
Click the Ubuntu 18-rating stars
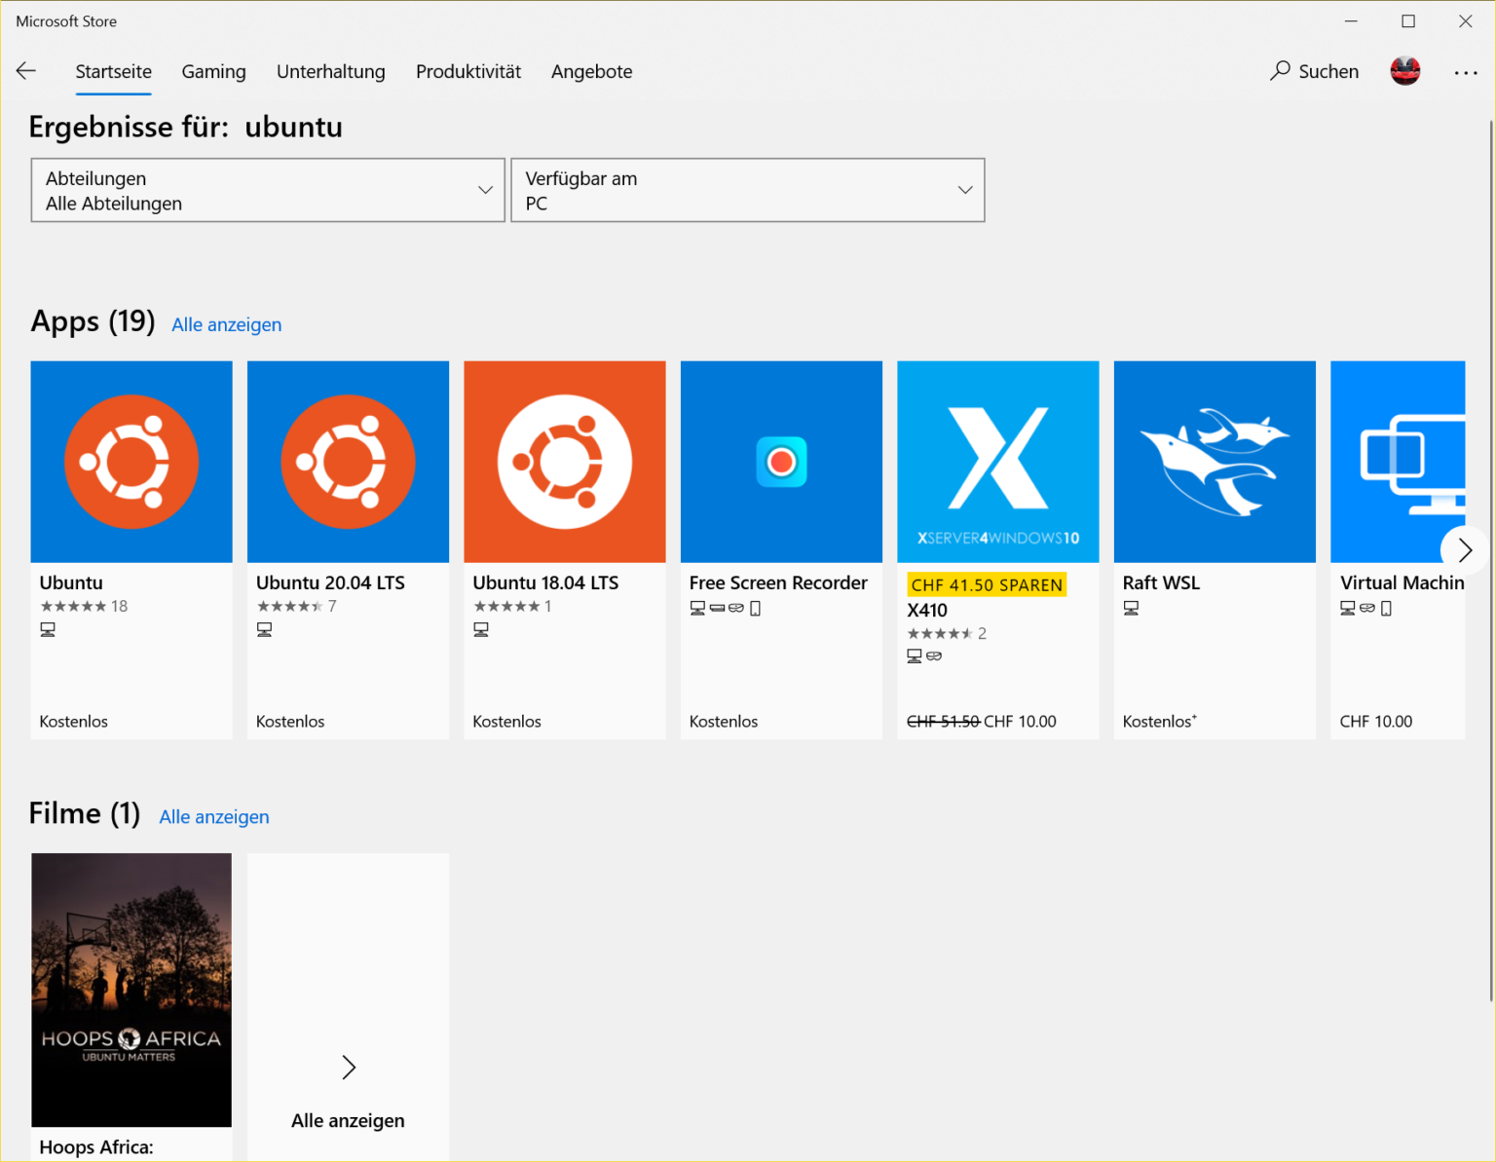[x=73, y=606]
